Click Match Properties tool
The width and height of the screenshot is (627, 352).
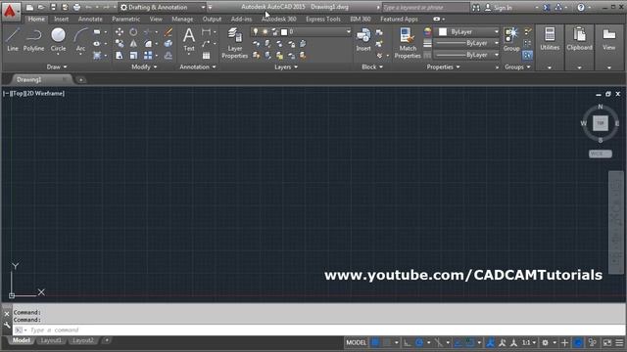(x=408, y=43)
